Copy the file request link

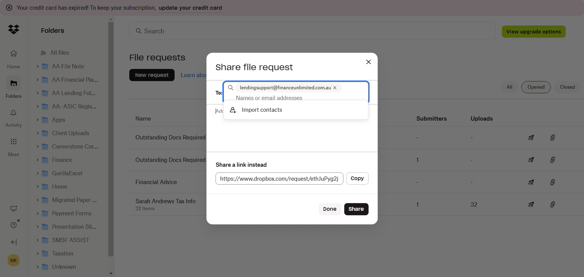pyautogui.click(x=357, y=179)
